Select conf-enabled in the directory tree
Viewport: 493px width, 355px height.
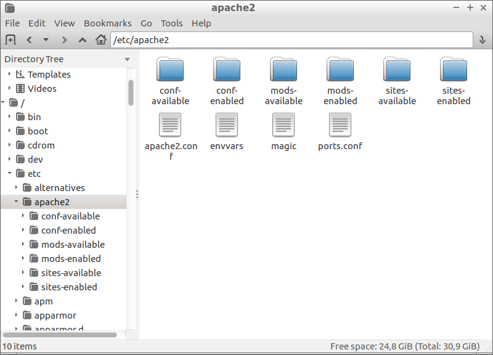click(68, 230)
